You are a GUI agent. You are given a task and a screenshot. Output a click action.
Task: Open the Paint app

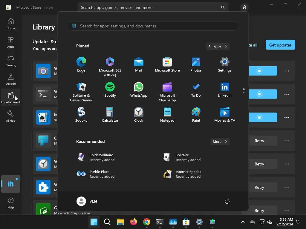pyautogui.click(x=196, y=115)
